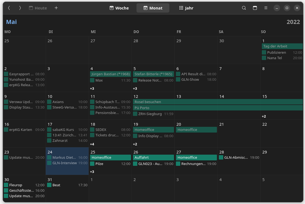Open Schüpbach T... event at 09:00
Viewport: 305px width, 204px height.
pos(110,102)
